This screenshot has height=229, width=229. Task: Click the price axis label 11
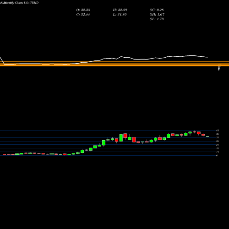(218, 152)
